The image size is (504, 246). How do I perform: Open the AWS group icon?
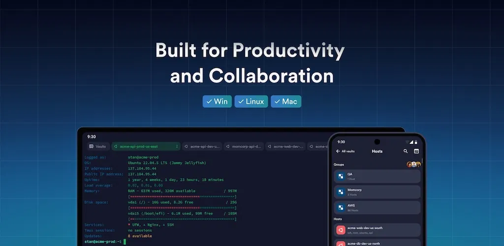pos(341,208)
